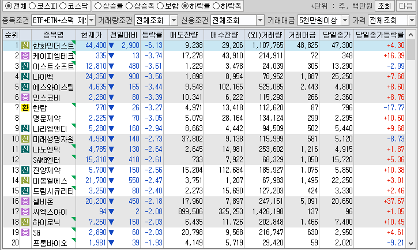Sort by 종목명 column header
This screenshot has height=250, width=418.
[x=54, y=35]
